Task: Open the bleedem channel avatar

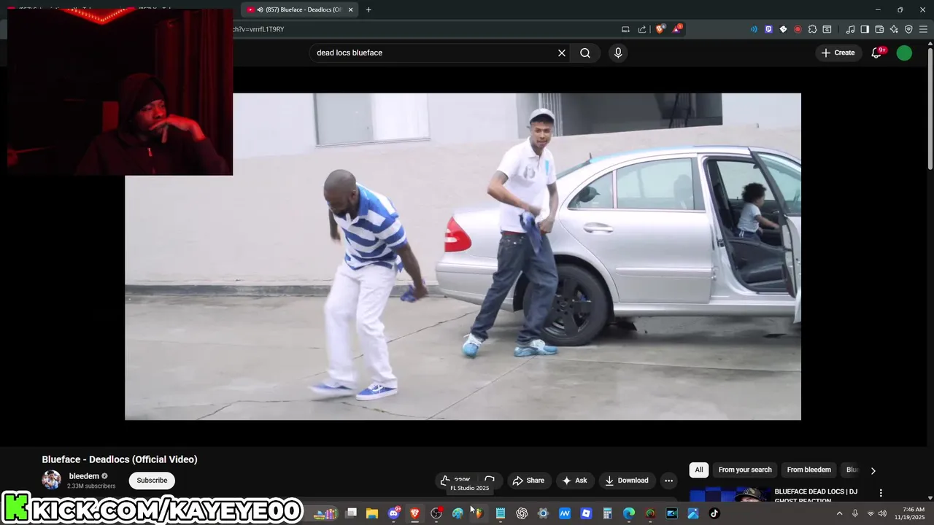Action: 52,480
